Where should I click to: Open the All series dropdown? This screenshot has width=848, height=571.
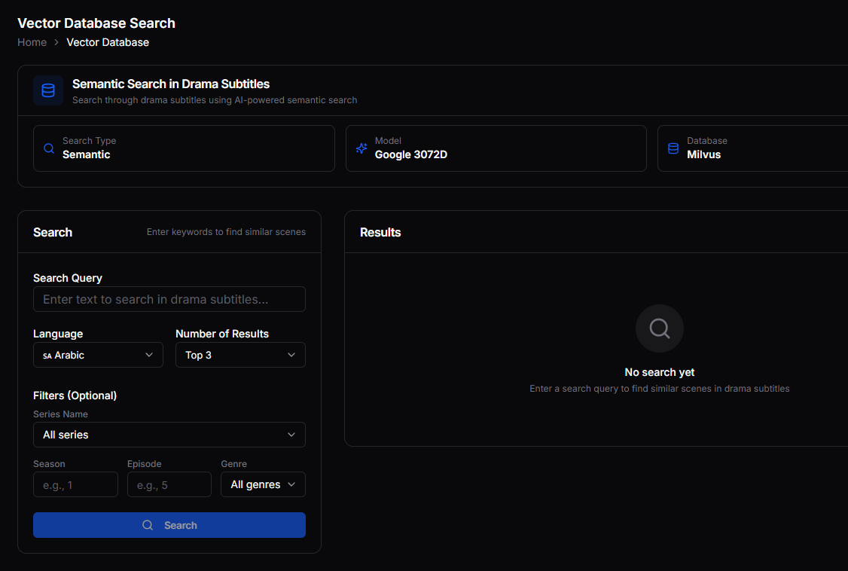[169, 435]
